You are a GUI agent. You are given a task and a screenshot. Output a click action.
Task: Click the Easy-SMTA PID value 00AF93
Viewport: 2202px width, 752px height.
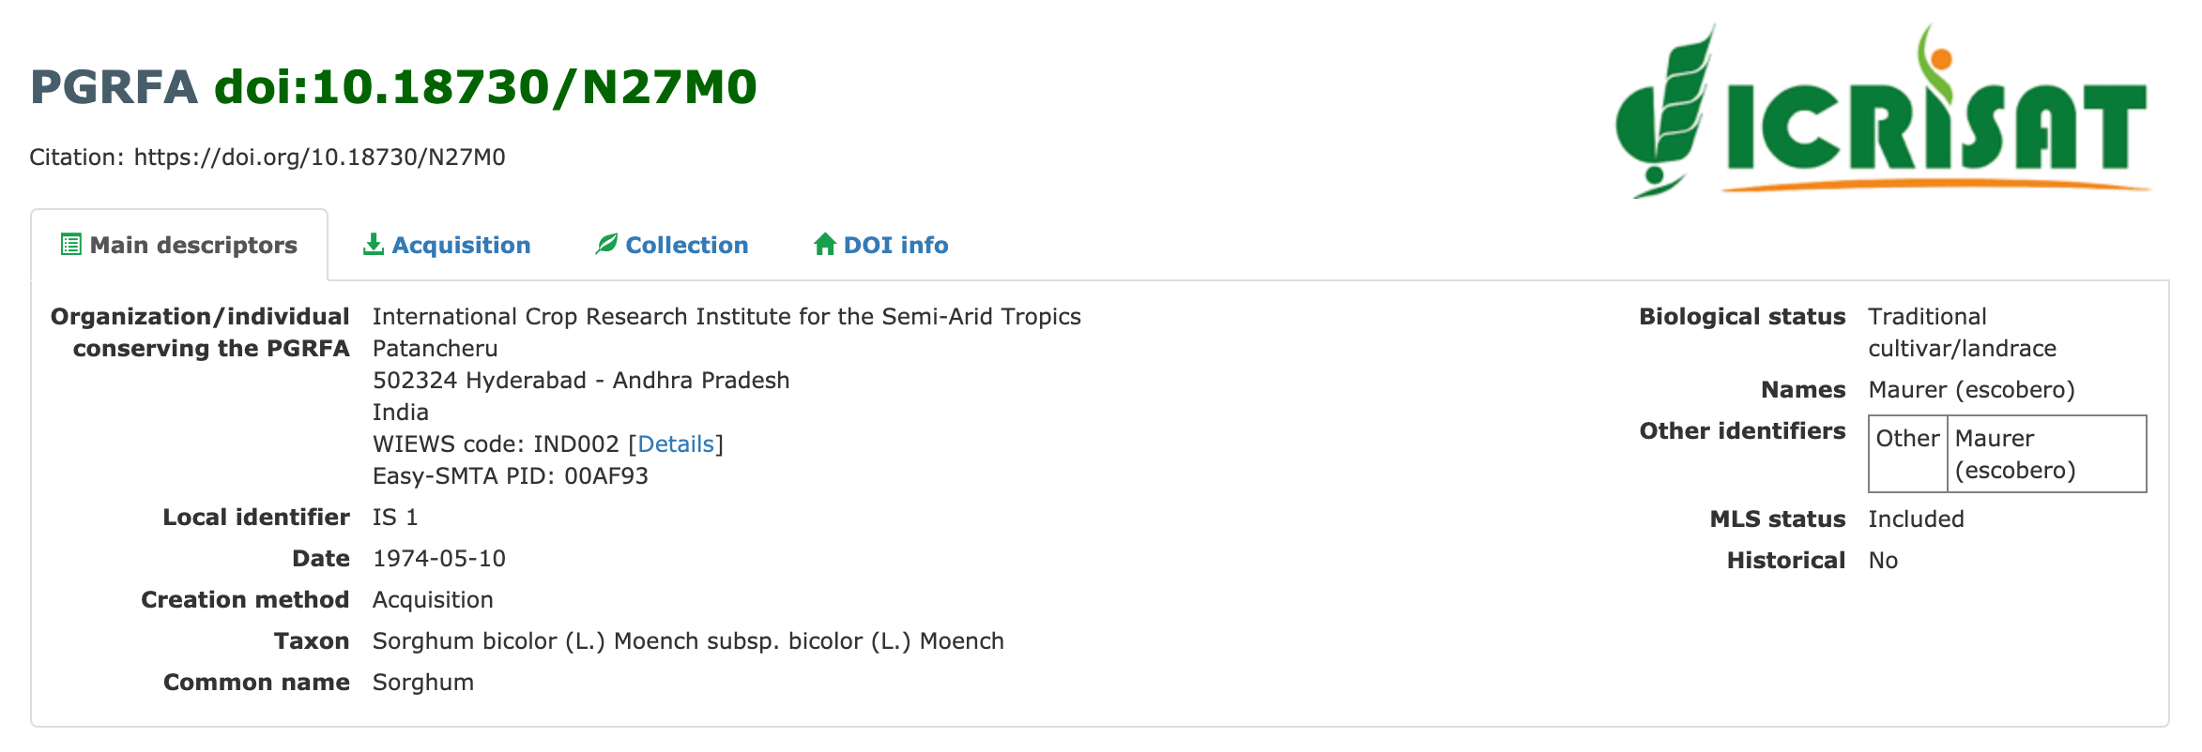point(606,476)
